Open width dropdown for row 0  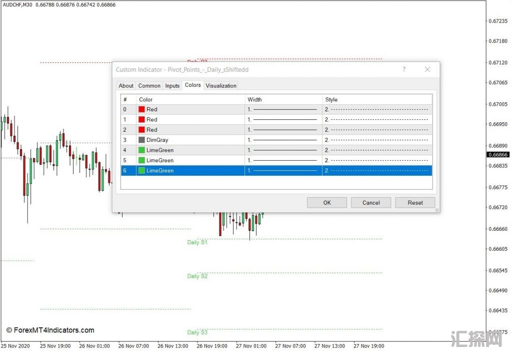(x=283, y=109)
